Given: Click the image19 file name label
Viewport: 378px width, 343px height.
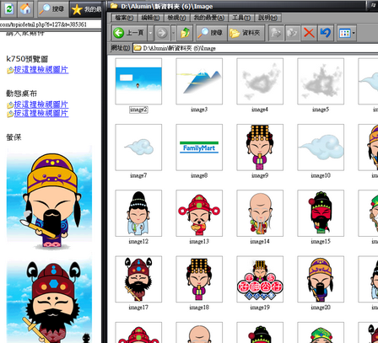Looking at the screenshot, I should (260, 308).
